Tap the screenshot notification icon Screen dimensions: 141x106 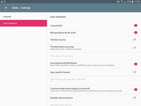2,2
